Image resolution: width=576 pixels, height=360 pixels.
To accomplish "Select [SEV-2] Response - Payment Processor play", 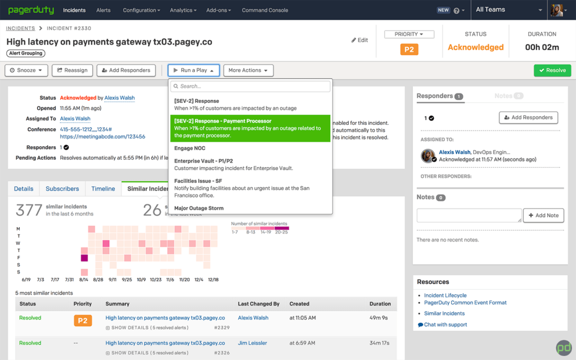I will pyautogui.click(x=250, y=128).
